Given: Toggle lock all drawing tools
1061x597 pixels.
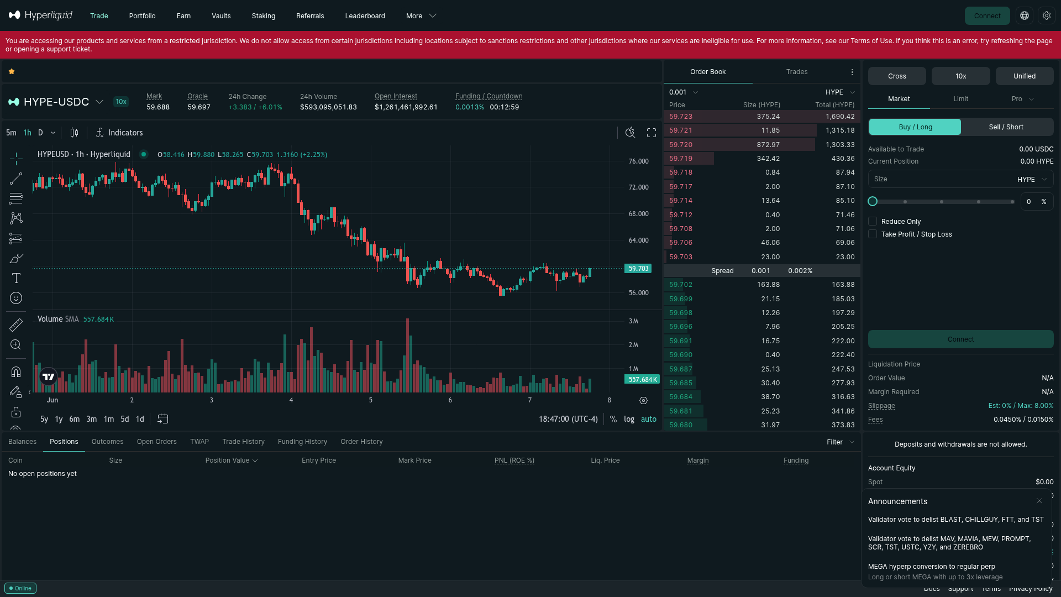Looking at the screenshot, I should 16,412.
